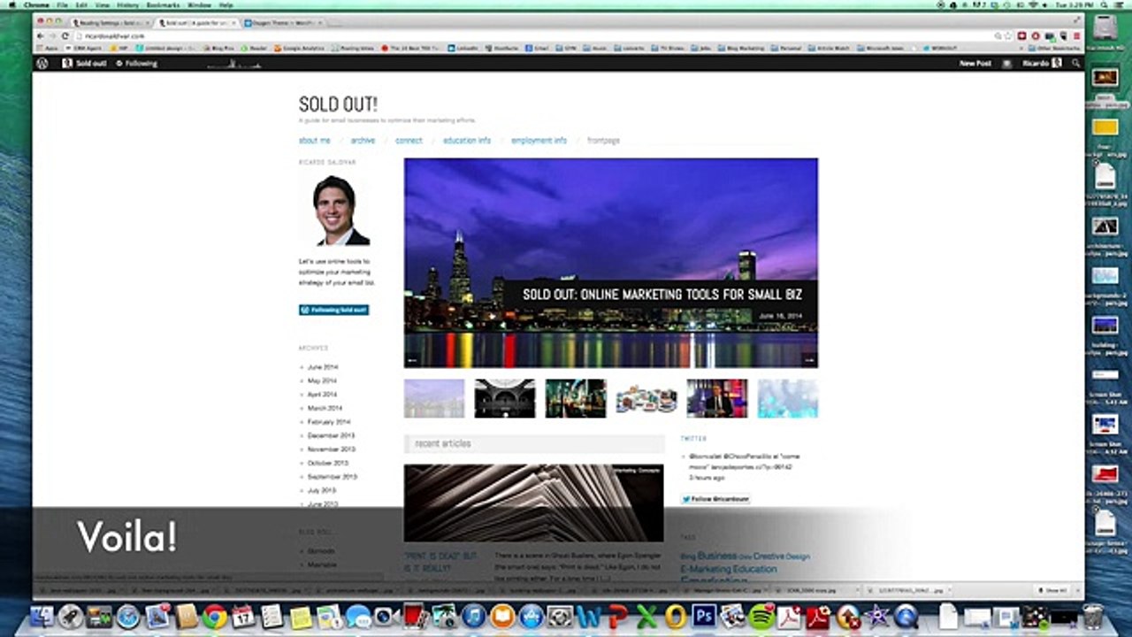The width and height of the screenshot is (1132, 637).
Task: Open the Messages bubble icon in Dock
Action: (358, 617)
